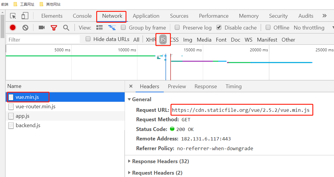Enable the Preserve log checkbox
This screenshot has height=177, width=334.
[177, 27]
